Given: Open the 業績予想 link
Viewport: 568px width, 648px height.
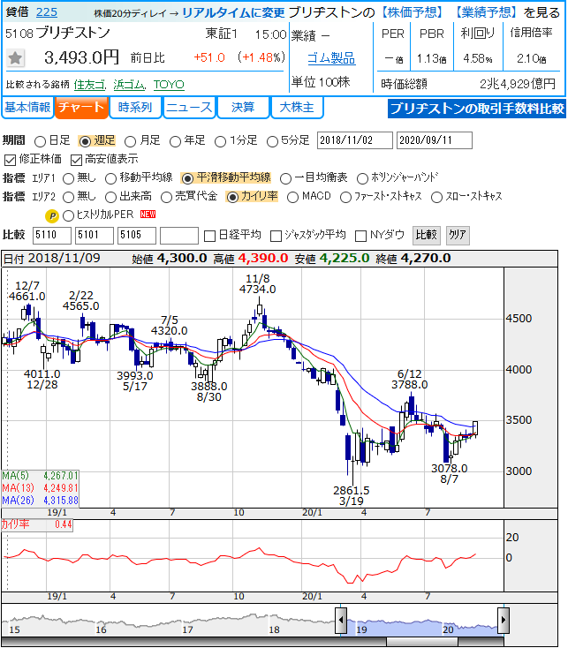Looking at the screenshot, I should coord(486,12).
